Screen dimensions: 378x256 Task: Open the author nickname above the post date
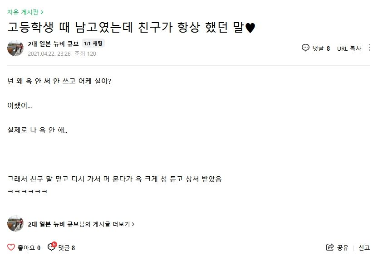click(x=53, y=43)
